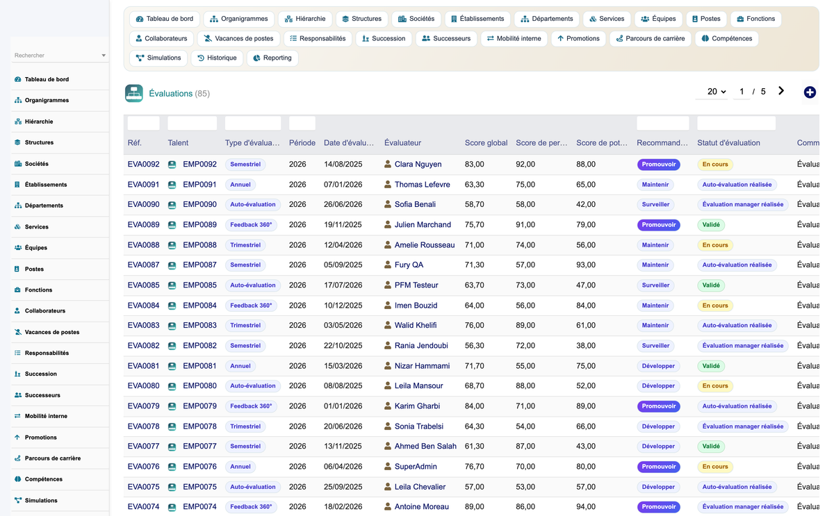Sort by Date d'évaluation column header

tap(349, 143)
